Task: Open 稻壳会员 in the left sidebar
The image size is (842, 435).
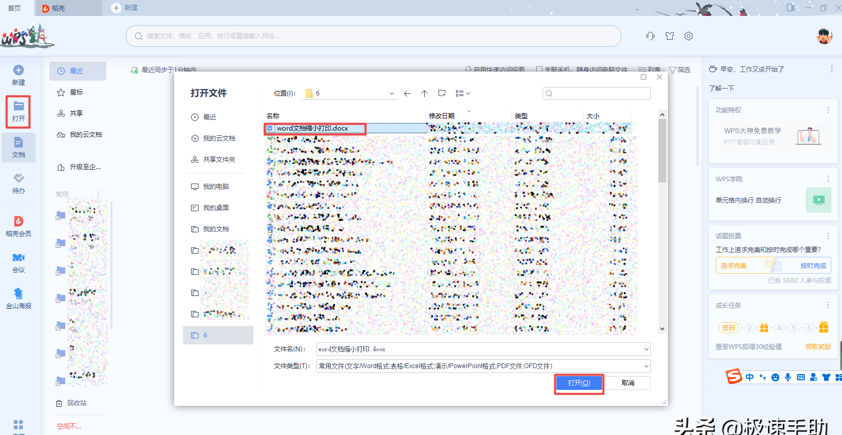Action: tap(19, 225)
